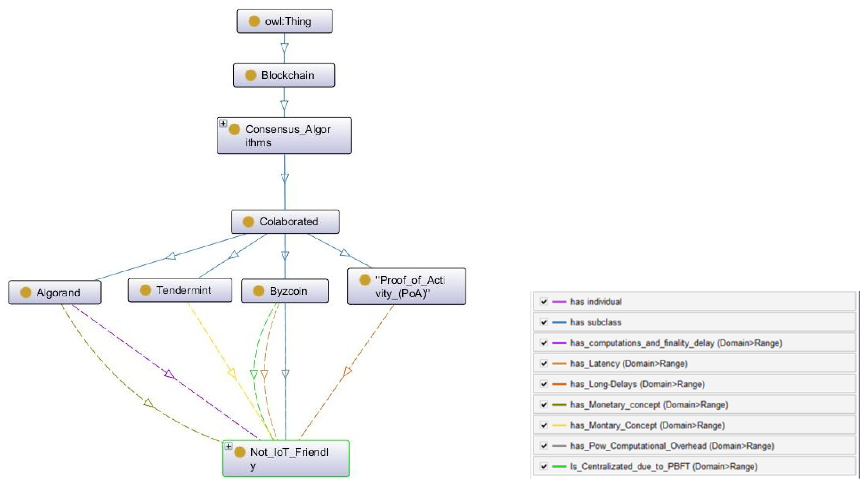Click the owl:Thing class circle icon
Viewport: 866px width, 489px height.
point(254,21)
